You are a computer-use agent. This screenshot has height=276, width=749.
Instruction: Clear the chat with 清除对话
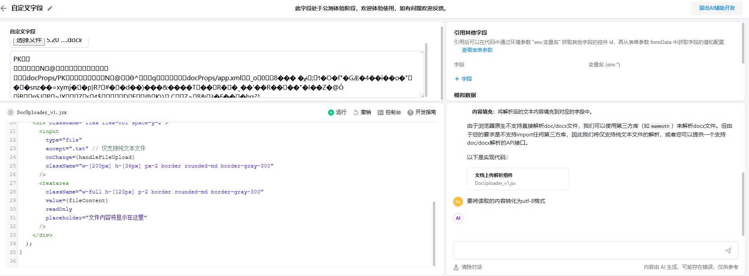click(x=467, y=267)
